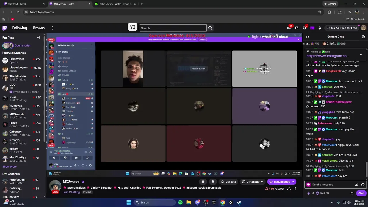
Task: Open Spotify from the taskbar
Action: pyautogui.click(x=180, y=202)
